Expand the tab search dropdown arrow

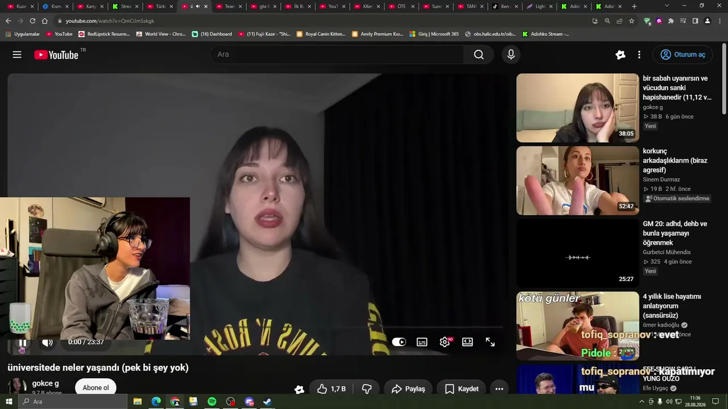(x=667, y=6)
